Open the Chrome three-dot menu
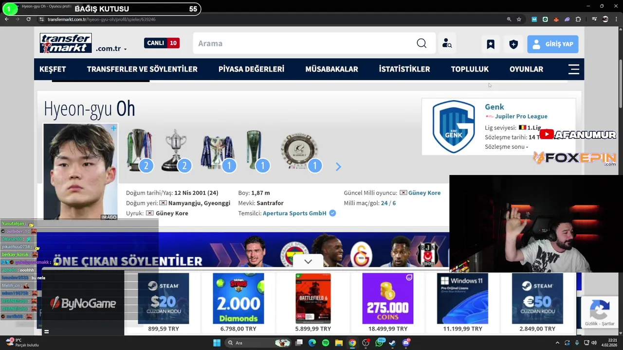 click(616, 19)
